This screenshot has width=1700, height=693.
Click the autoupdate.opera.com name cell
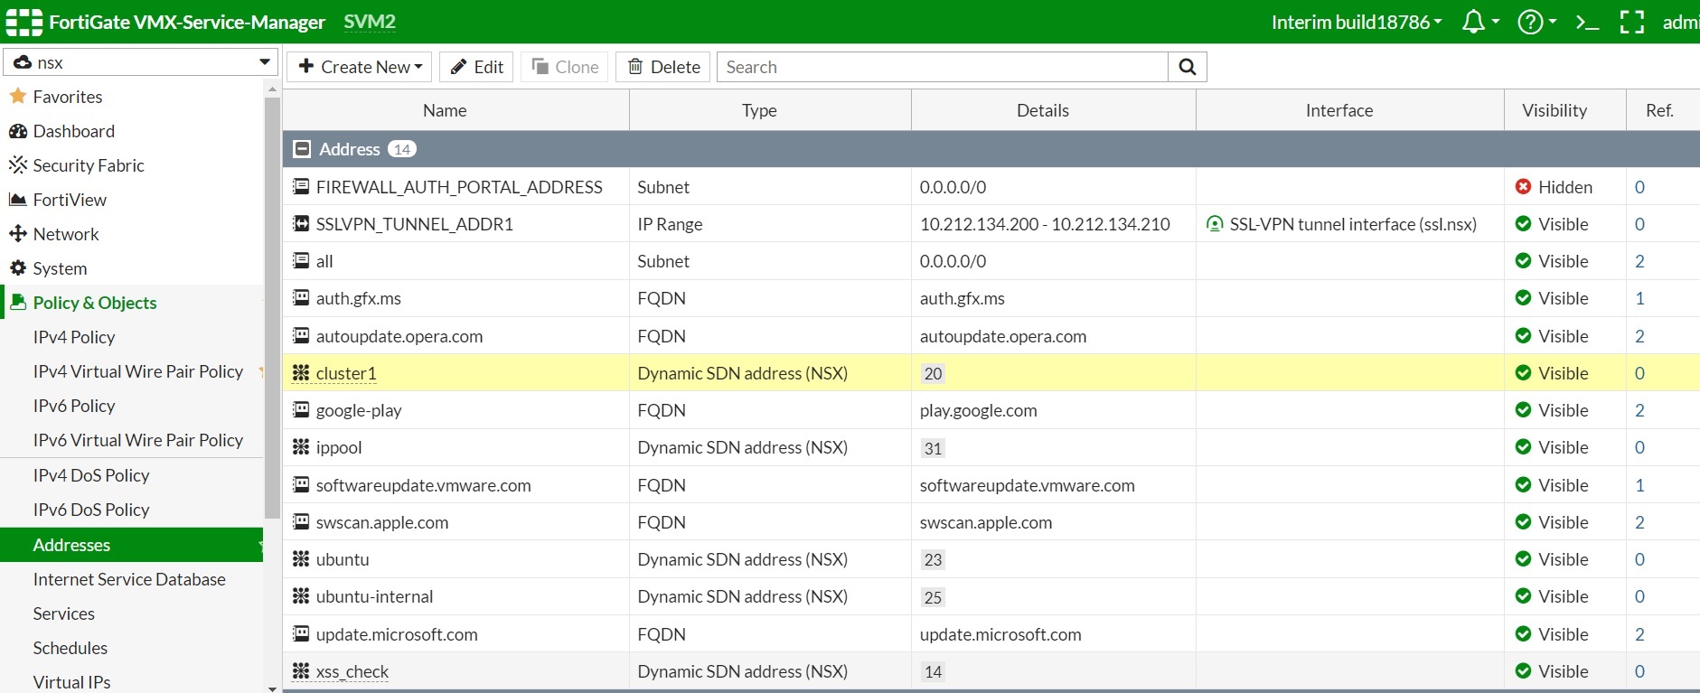(x=399, y=336)
